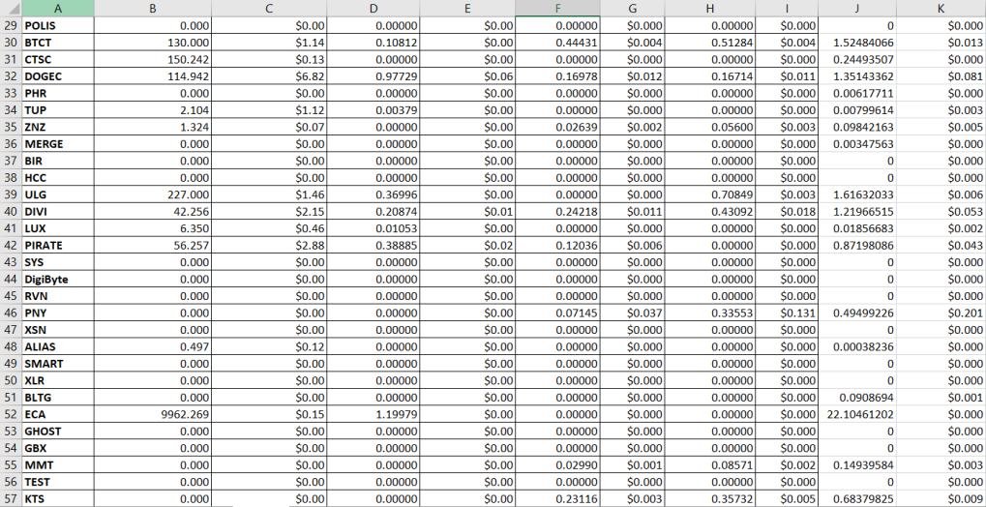Click the BLTG cell
The height and width of the screenshot is (507, 986).
coord(58,398)
